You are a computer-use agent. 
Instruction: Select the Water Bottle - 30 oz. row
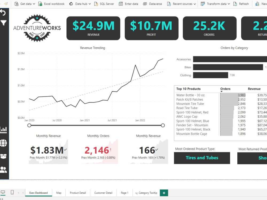pos(221,95)
